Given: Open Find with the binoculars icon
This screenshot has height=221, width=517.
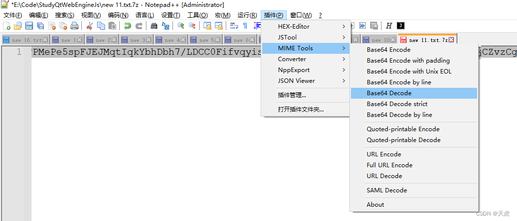Looking at the screenshot, I should 154,26.
